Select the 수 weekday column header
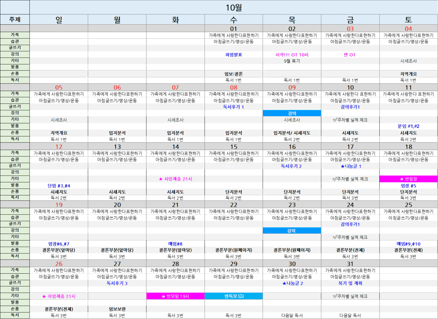 pos(233,20)
